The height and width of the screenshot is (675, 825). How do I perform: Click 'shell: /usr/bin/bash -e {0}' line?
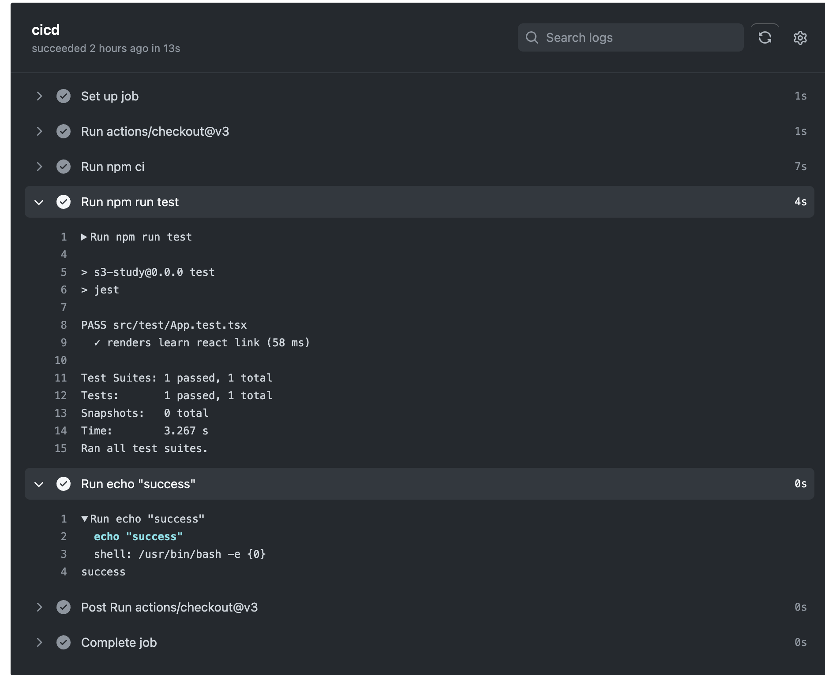pos(180,554)
